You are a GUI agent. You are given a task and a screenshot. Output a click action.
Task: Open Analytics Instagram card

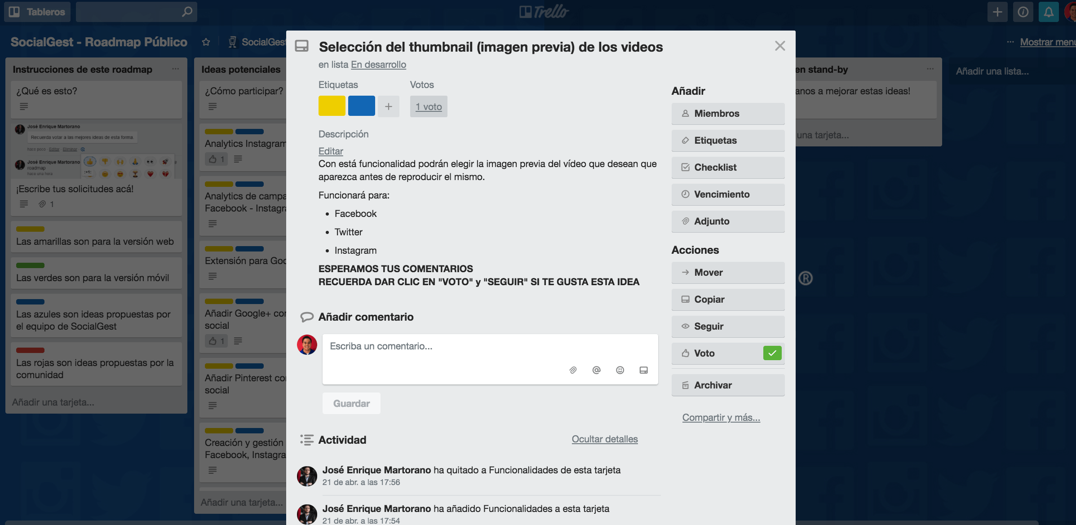[x=243, y=147]
